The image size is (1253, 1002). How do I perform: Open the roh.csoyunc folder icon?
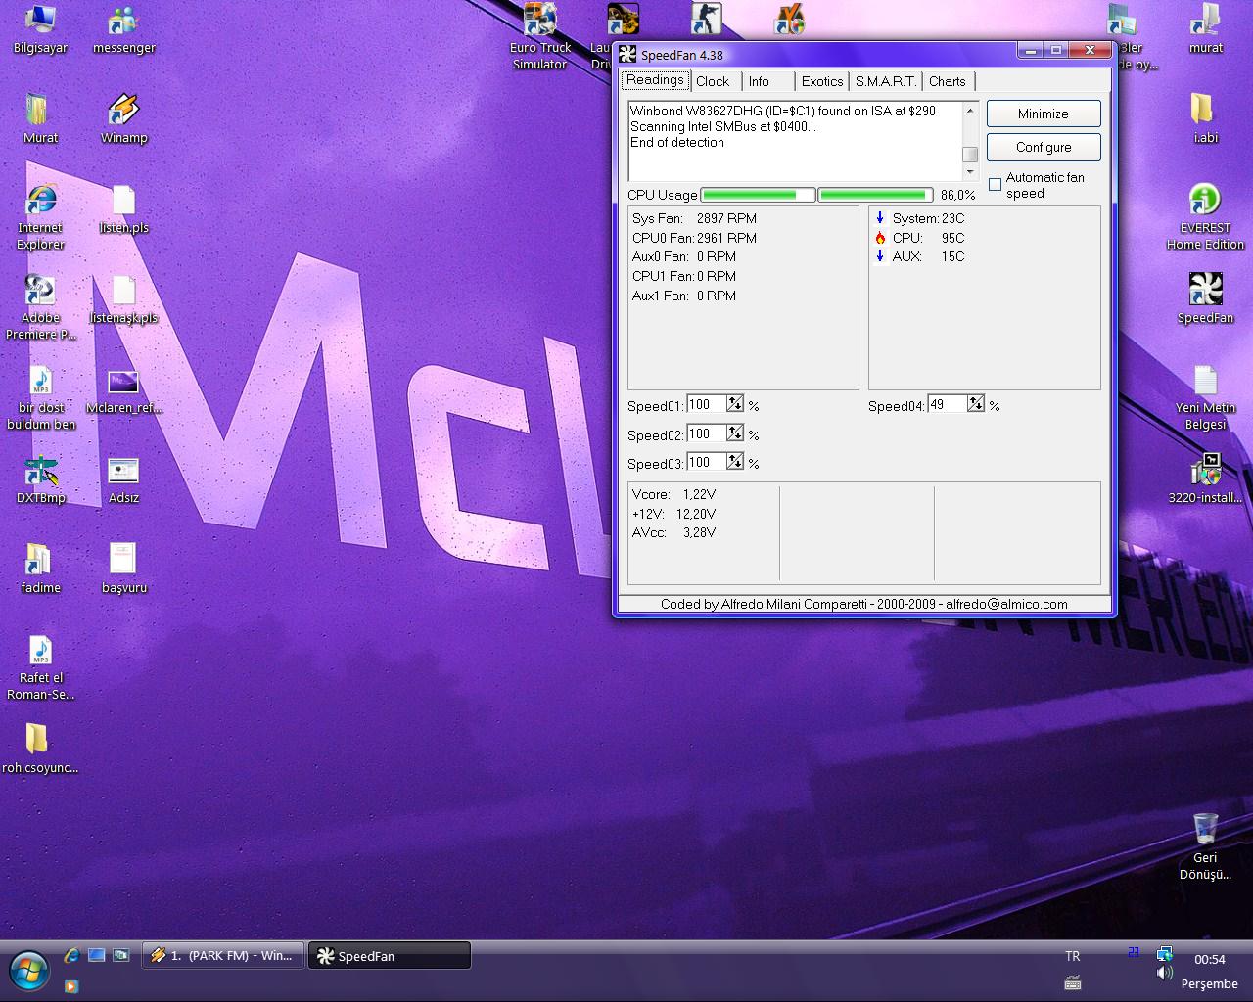(x=40, y=749)
